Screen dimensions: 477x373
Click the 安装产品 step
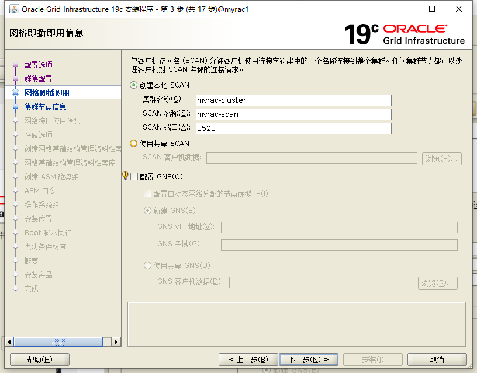pyautogui.click(x=39, y=275)
